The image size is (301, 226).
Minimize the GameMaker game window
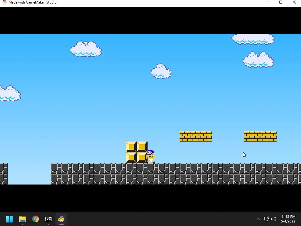coord(267,2)
